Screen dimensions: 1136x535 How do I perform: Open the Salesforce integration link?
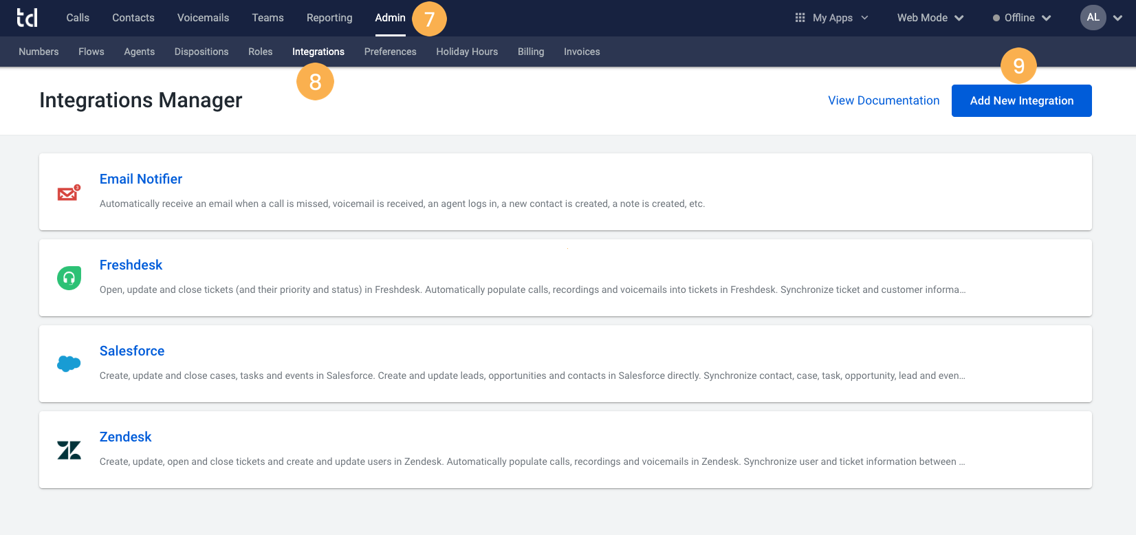pos(132,351)
